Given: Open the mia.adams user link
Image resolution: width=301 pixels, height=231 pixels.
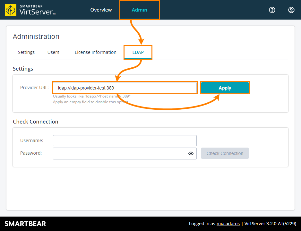Looking at the screenshot, I should pos(228,224).
